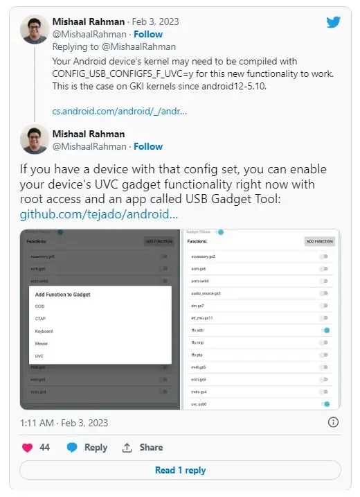Open the 1:11 AM Feb 3 timestamp
Image resolution: width=360 pixels, height=497 pixels.
click(64, 423)
